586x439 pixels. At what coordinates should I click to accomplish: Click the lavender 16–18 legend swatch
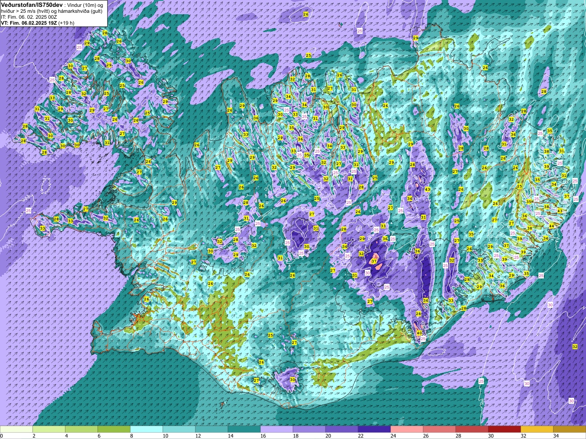tap(277, 429)
